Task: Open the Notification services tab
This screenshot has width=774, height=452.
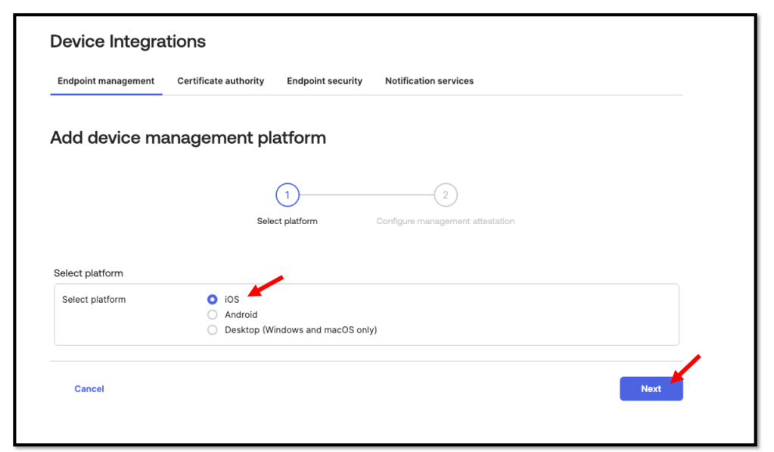Action: 429,81
